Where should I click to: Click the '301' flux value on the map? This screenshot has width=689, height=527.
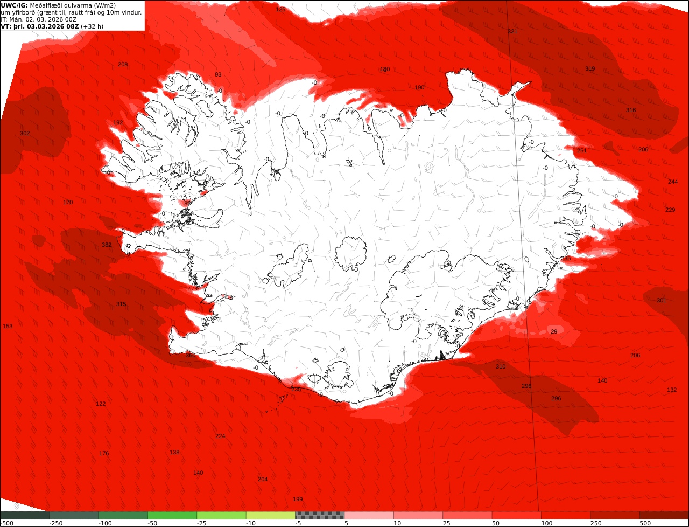(662, 301)
